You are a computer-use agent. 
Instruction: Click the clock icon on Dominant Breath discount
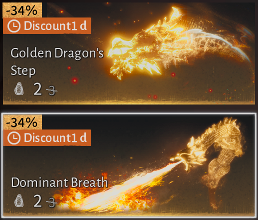[x=14, y=138]
